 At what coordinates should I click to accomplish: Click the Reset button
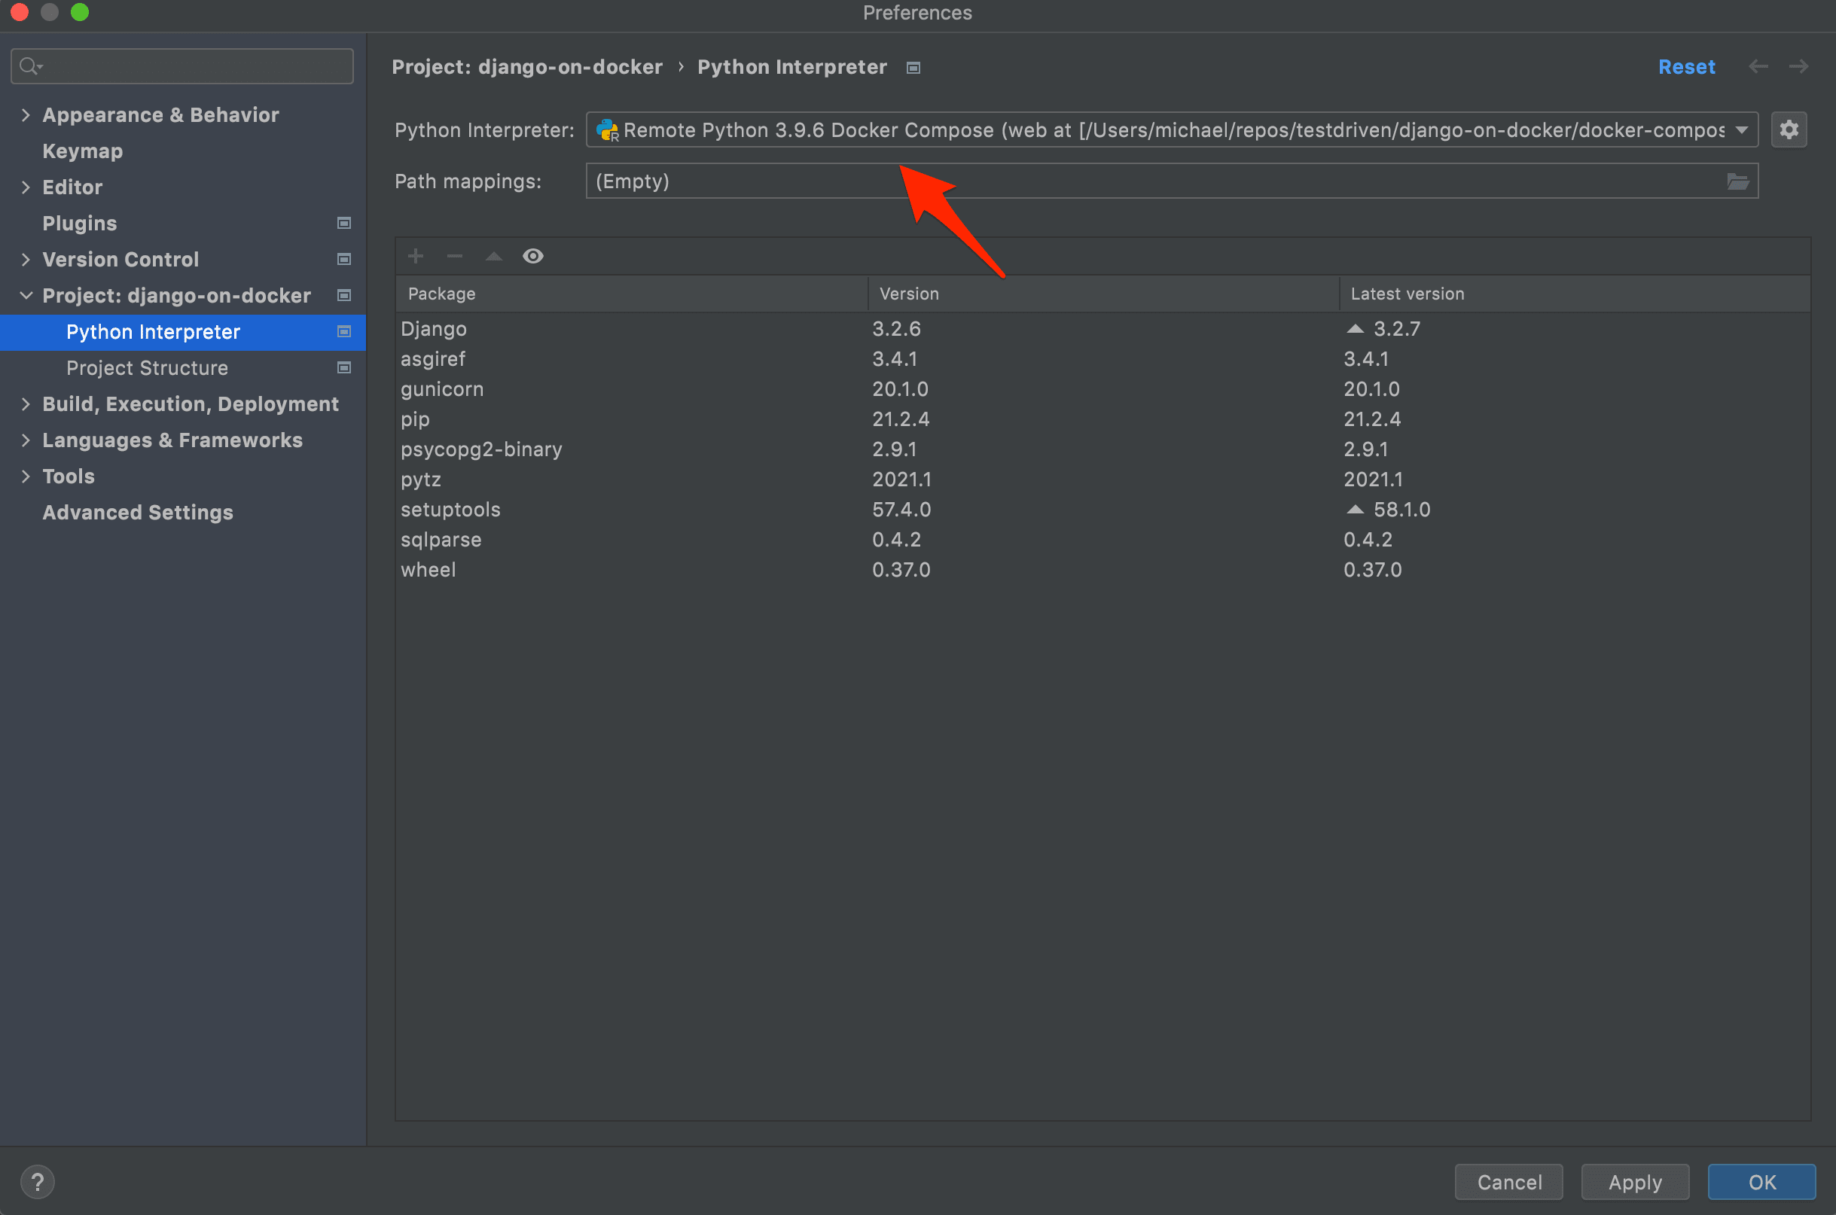(x=1685, y=65)
